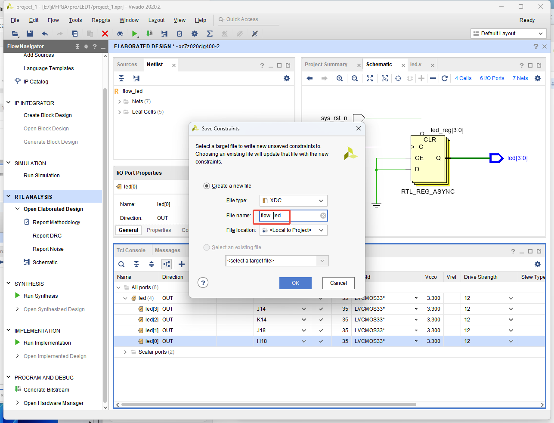Open I/O Ports panel settings gear
The image size is (554, 423).
[538, 264]
